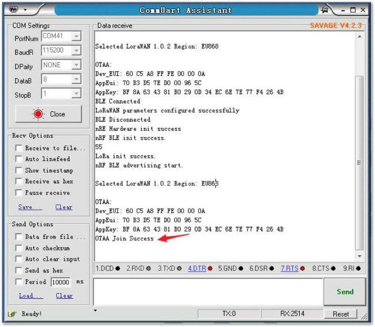Click the 9.RI status indicator dot
The height and width of the screenshot is (327, 375).
click(358, 269)
